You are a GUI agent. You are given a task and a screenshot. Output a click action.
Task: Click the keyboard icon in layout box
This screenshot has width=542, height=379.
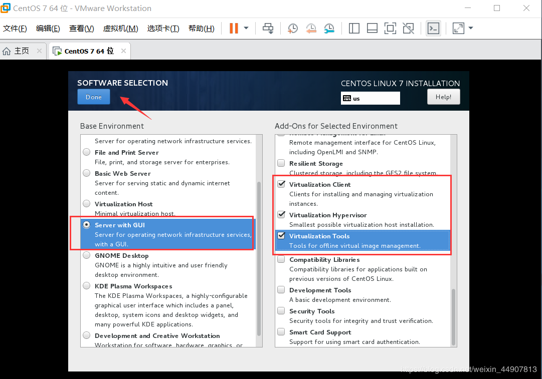coord(346,98)
